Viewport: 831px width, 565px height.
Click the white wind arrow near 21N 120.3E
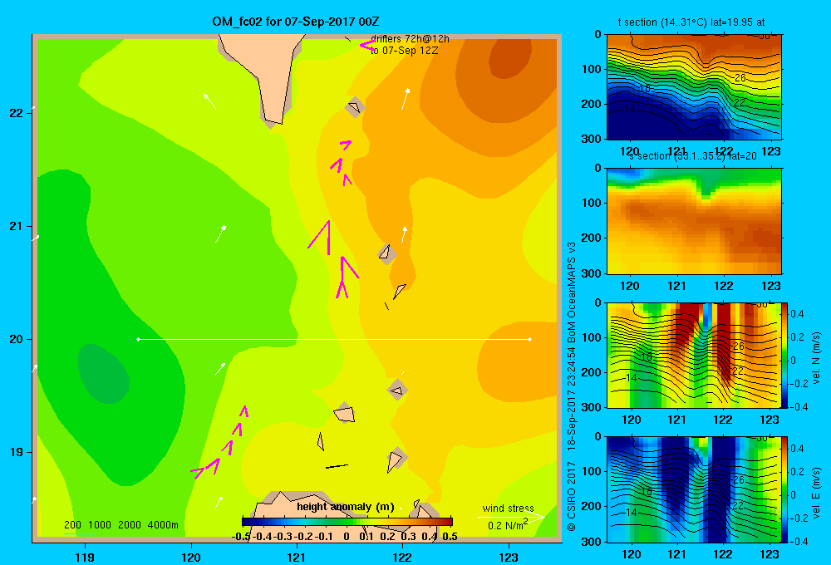tap(221, 233)
